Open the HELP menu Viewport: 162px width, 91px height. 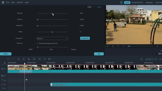point(27,3)
